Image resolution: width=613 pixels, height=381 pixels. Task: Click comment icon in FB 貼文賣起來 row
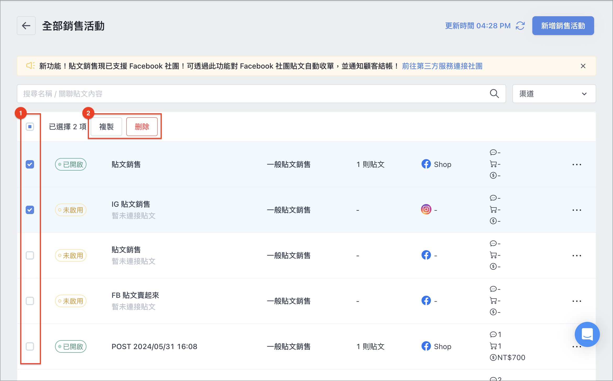point(493,289)
